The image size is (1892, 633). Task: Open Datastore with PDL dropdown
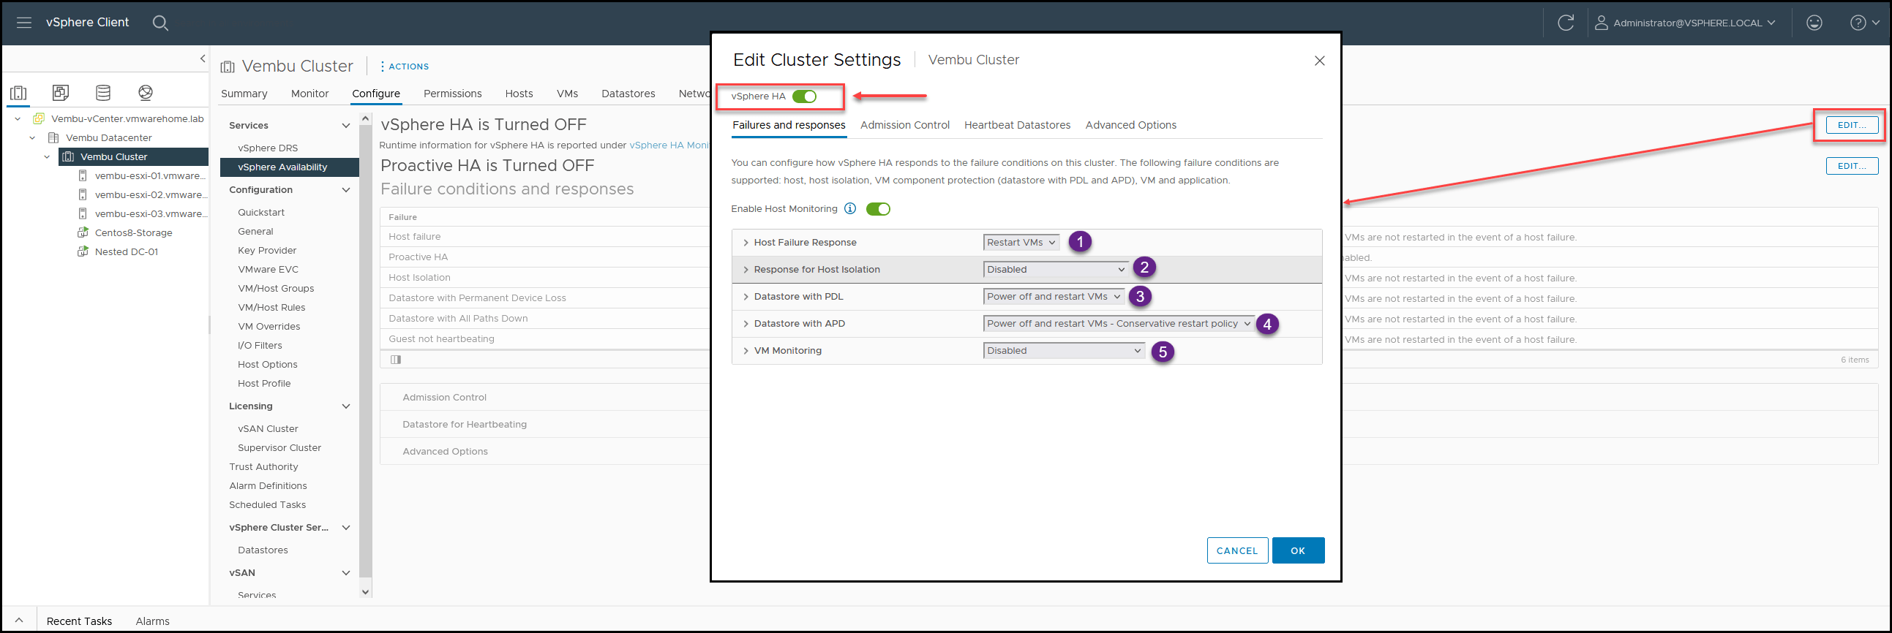pos(1054,297)
